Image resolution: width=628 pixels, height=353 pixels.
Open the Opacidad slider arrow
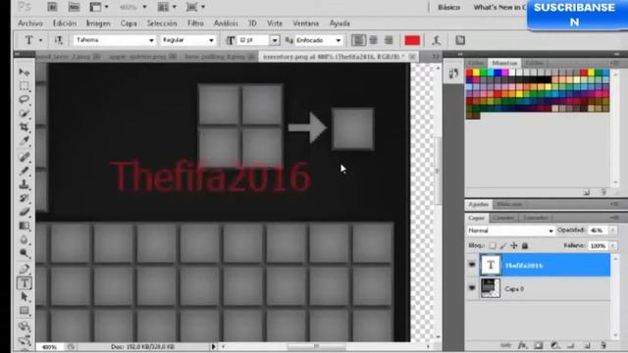coord(612,230)
